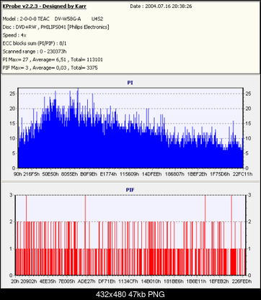
Task: Click the '8055Eh' x-axis label
Action: 69,174
